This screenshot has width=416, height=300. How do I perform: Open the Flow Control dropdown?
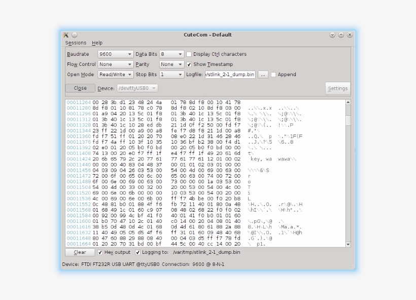(115, 64)
